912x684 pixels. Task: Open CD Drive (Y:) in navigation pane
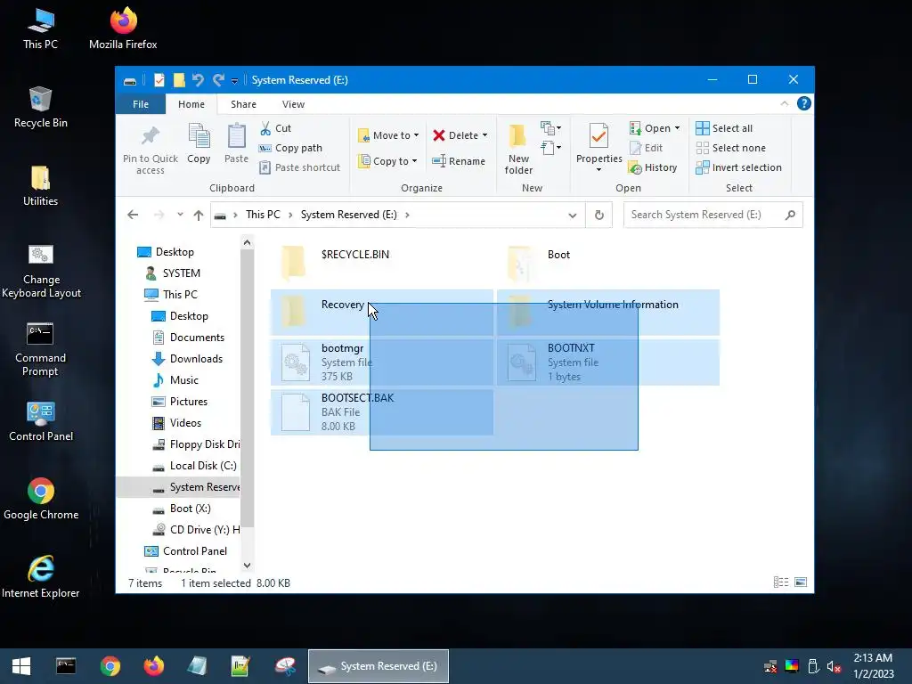[204, 530]
